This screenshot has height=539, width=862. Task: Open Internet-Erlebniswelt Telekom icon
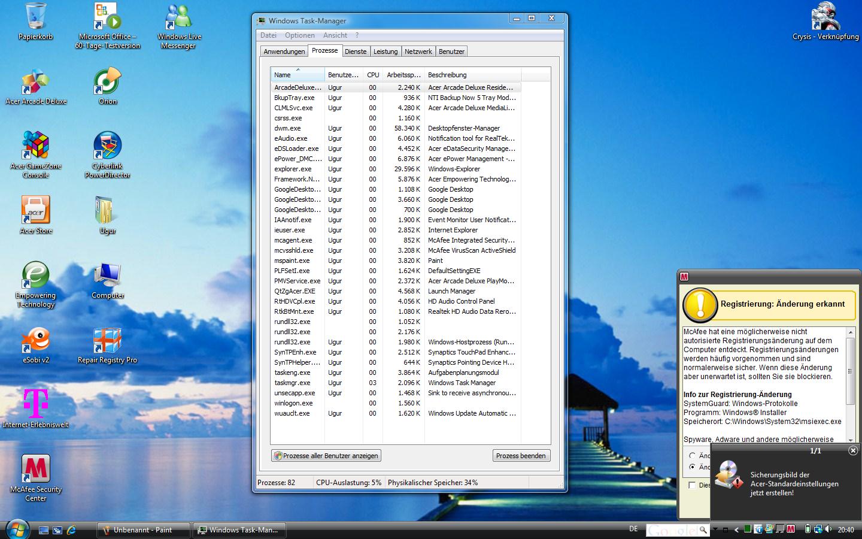tap(35, 408)
